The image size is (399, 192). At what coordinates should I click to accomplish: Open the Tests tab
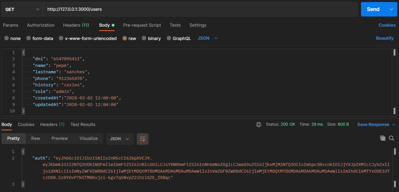[x=175, y=25]
